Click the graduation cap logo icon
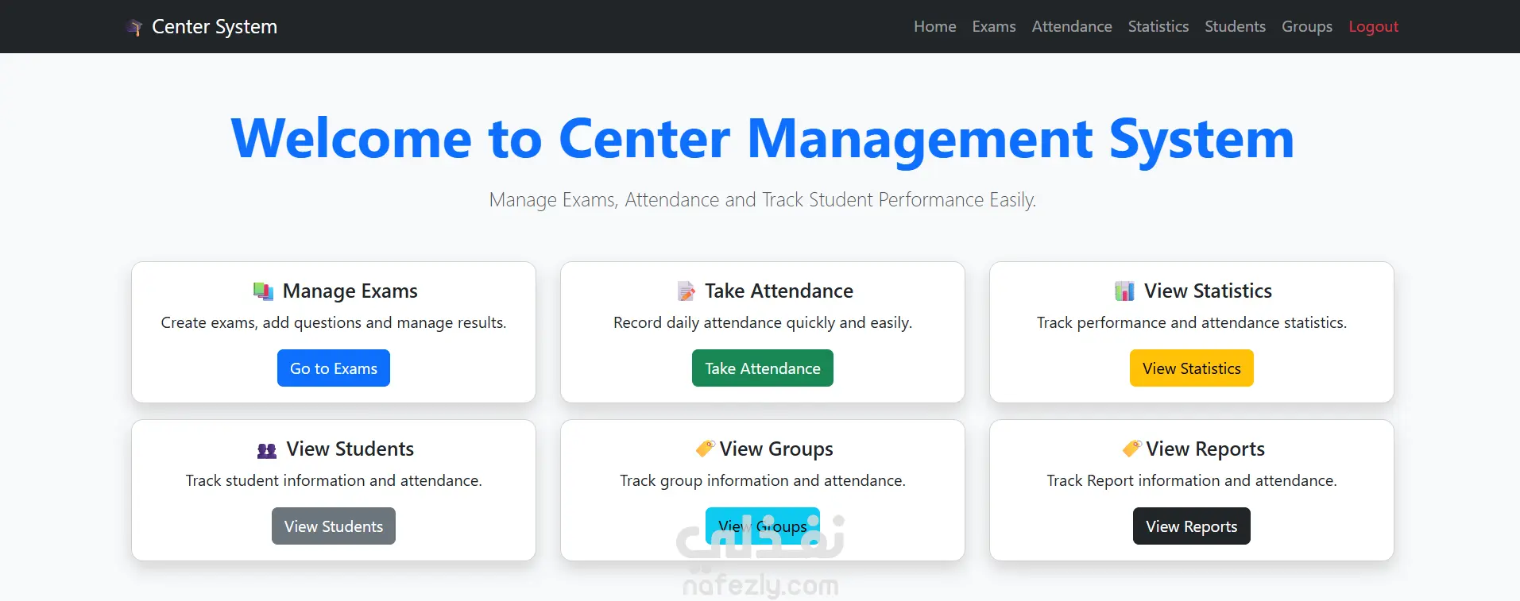 coord(134,28)
